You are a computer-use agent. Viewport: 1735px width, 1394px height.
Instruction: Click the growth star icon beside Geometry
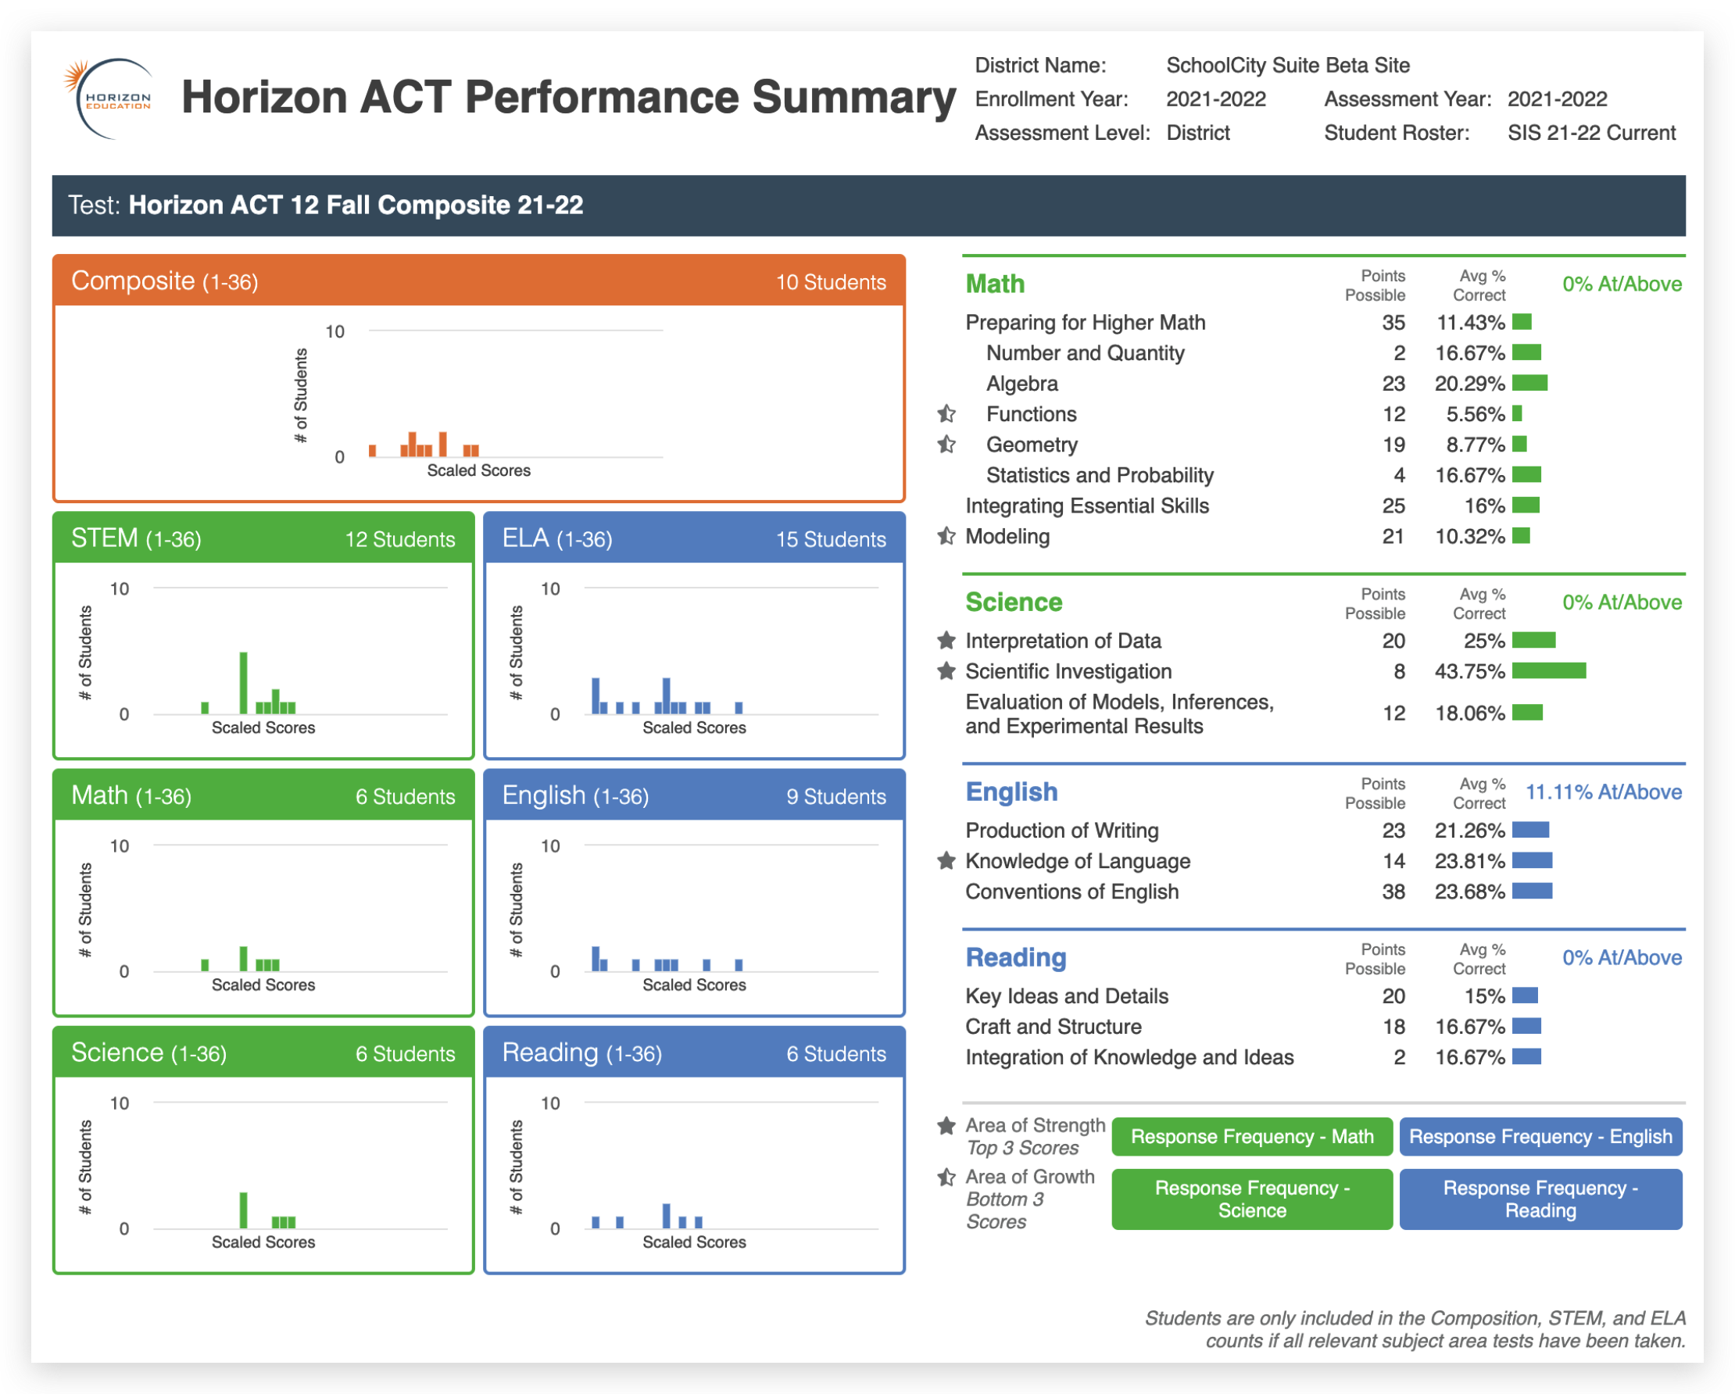pyautogui.click(x=946, y=444)
